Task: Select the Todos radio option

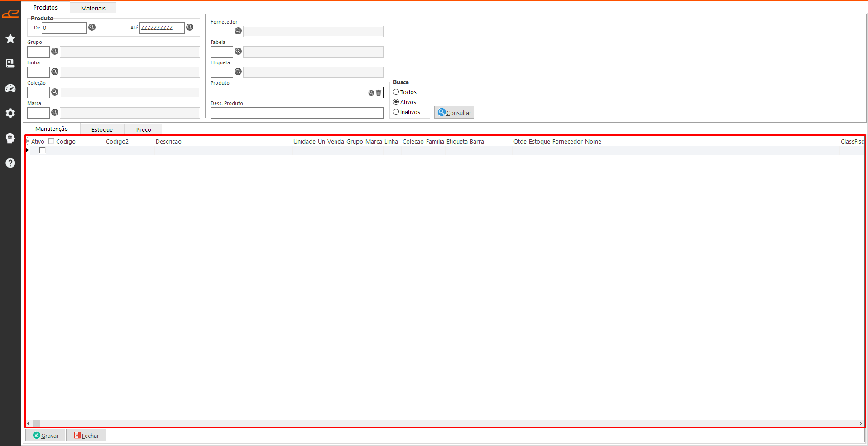Action: pyautogui.click(x=396, y=92)
